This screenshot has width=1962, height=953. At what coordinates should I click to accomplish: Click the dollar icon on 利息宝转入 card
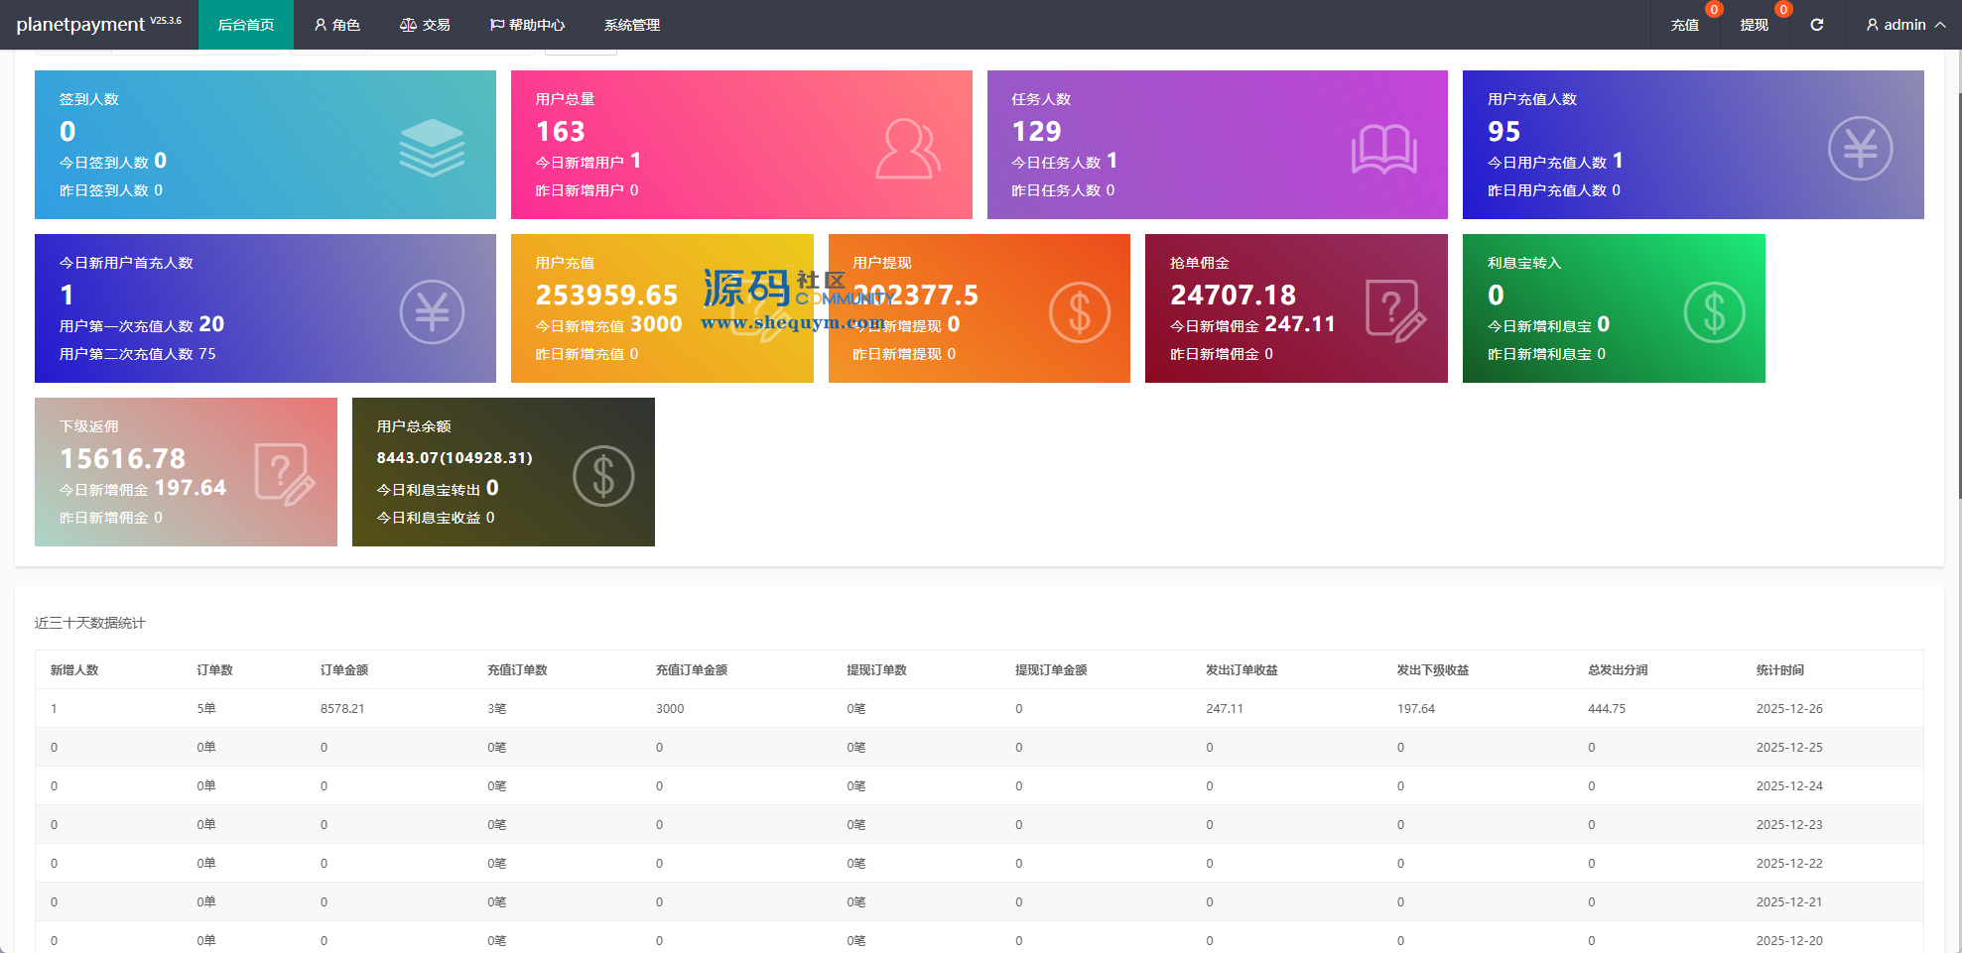[x=1714, y=312]
